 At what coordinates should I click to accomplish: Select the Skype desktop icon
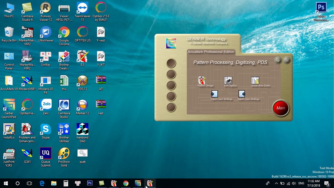point(46,131)
